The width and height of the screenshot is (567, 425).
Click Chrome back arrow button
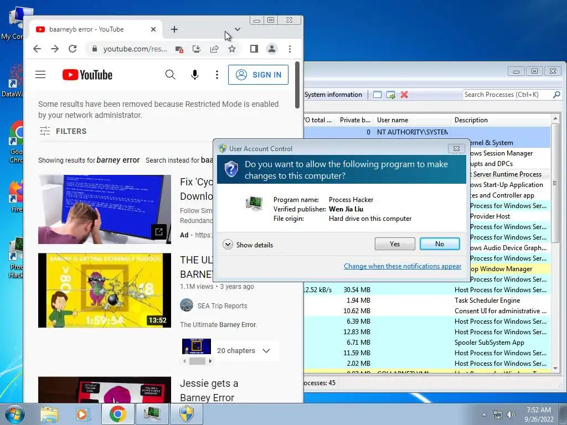point(37,49)
